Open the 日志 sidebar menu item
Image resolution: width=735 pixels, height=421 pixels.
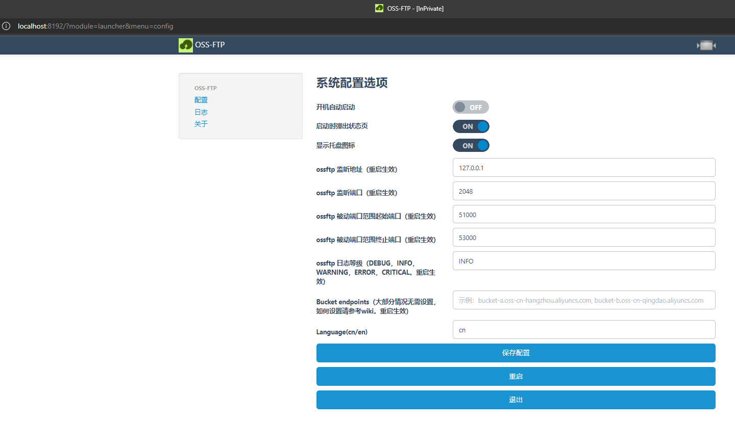pos(201,112)
